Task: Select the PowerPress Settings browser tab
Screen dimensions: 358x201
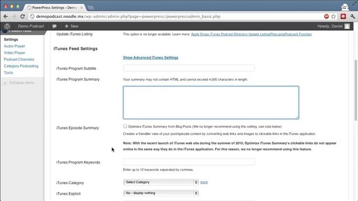Action: 54,7
